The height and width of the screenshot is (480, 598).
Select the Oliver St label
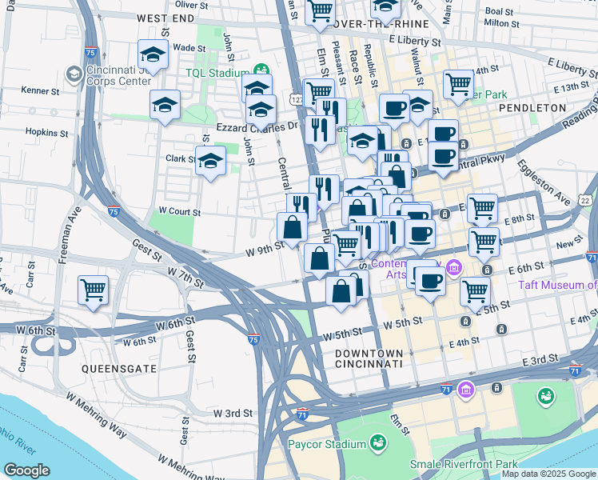[x=191, y=6]
